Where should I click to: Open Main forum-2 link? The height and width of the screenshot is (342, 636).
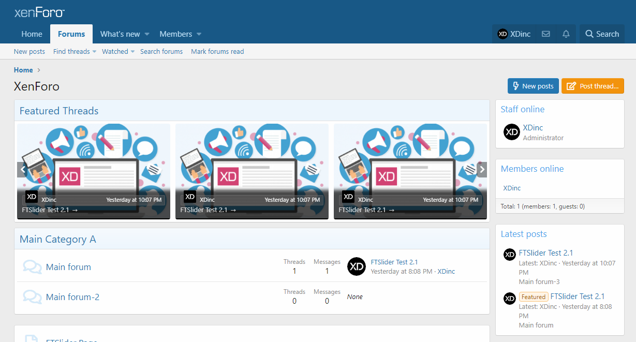click(x=72, y=297)
